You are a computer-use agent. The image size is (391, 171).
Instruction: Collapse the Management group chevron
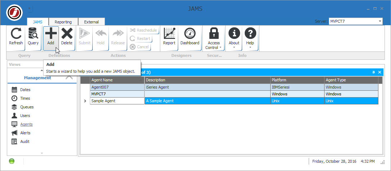pyautogui.click(x=69, y=77)
